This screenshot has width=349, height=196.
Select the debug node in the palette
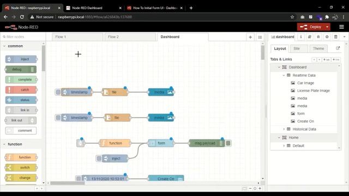(21, 69)
